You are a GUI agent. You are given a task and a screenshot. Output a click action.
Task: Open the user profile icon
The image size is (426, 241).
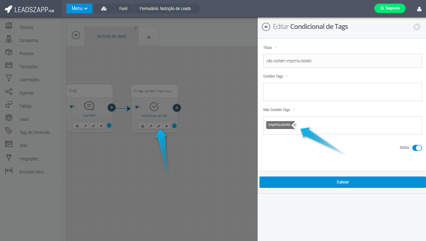419,9
